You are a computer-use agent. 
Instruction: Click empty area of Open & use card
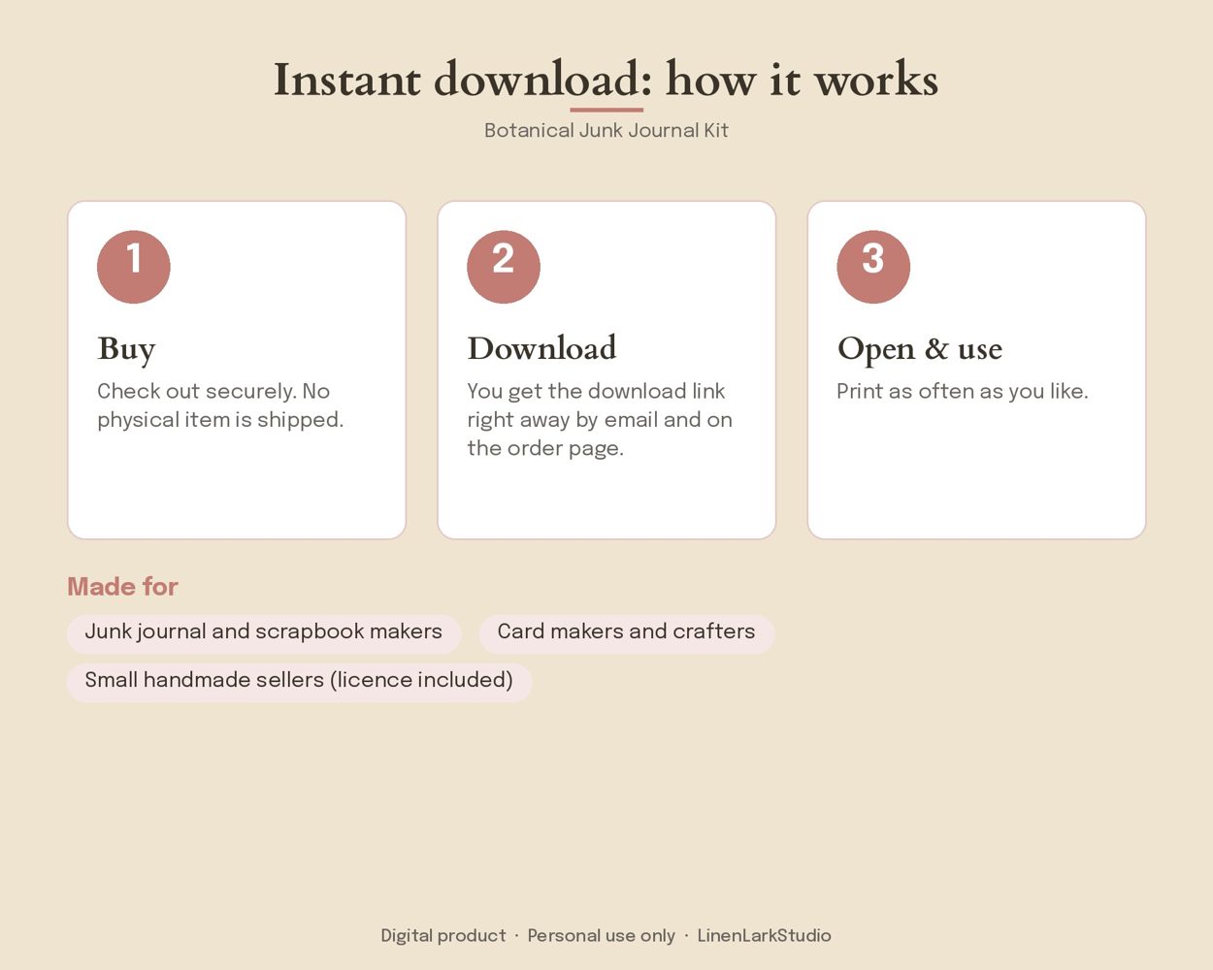click(x=976, y=475)
